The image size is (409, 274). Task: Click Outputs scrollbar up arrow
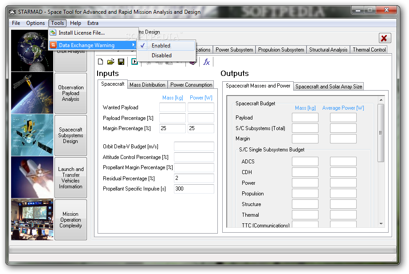pos(381,100)
